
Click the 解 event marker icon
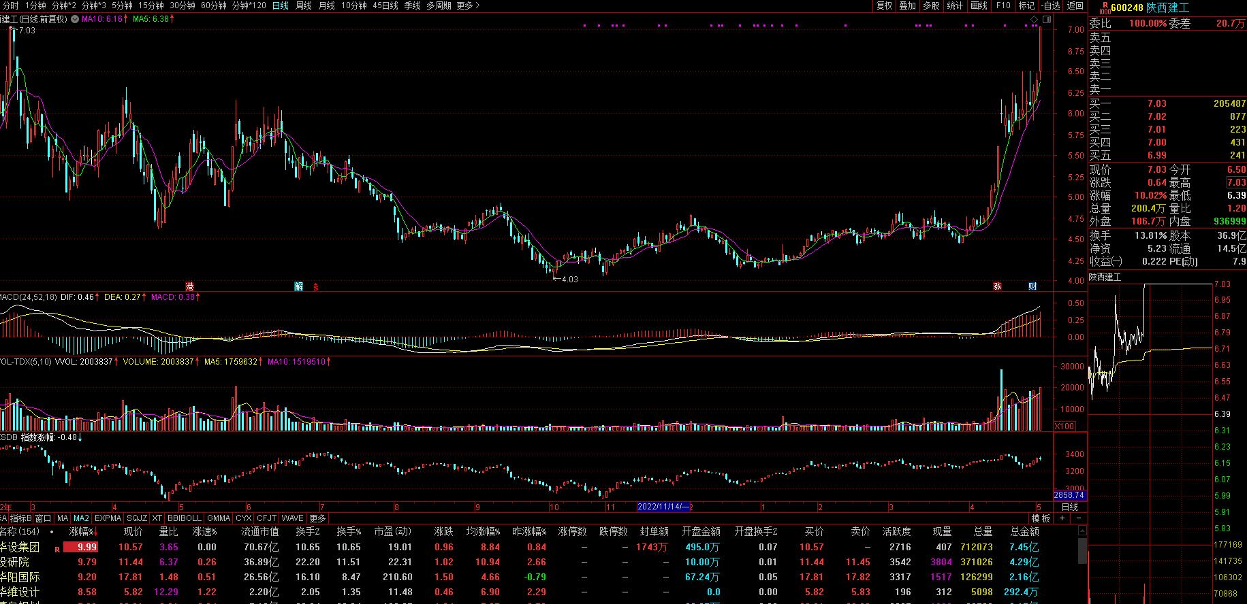point(298,286)
